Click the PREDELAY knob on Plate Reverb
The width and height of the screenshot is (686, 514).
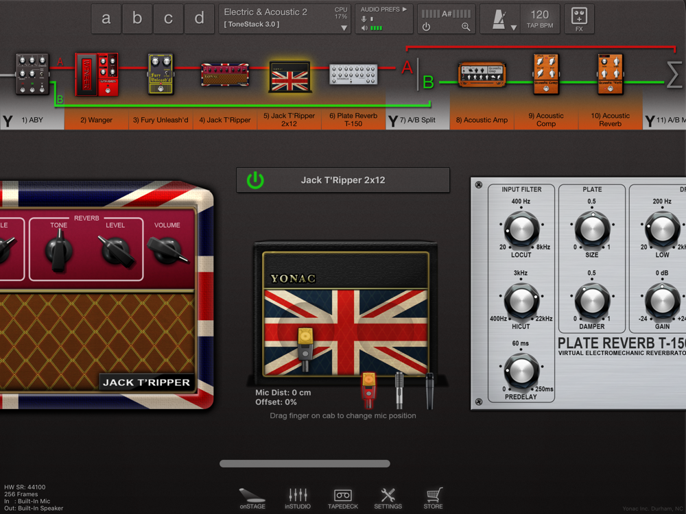[521, 371]
